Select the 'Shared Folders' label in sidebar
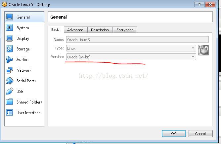221x144 pixels. (29, 102)
